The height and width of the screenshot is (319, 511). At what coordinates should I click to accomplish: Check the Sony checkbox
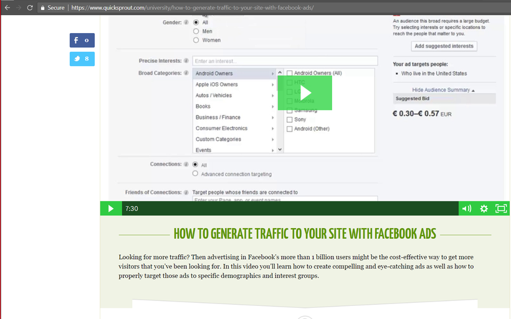pos(289,120)
